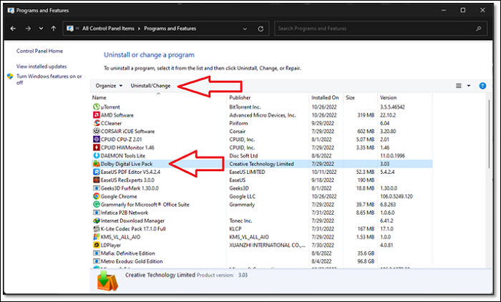Click the CPUID CPU-Z 2.01 icon
Image resolution: width=501 pixels, height=302 pixels.
[x=96, y=140]
